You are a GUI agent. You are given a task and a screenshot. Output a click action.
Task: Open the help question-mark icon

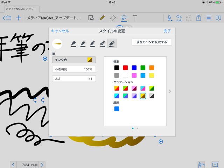218,18
